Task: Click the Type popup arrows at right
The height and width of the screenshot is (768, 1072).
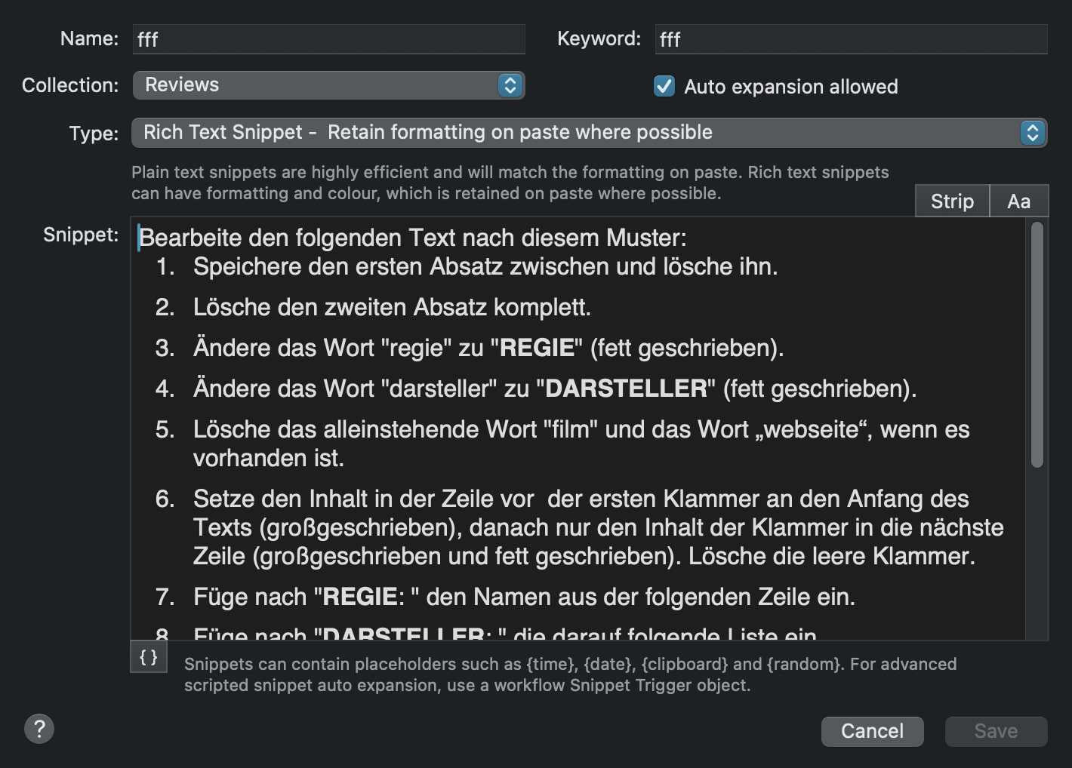Action: tap(1033, 133)
